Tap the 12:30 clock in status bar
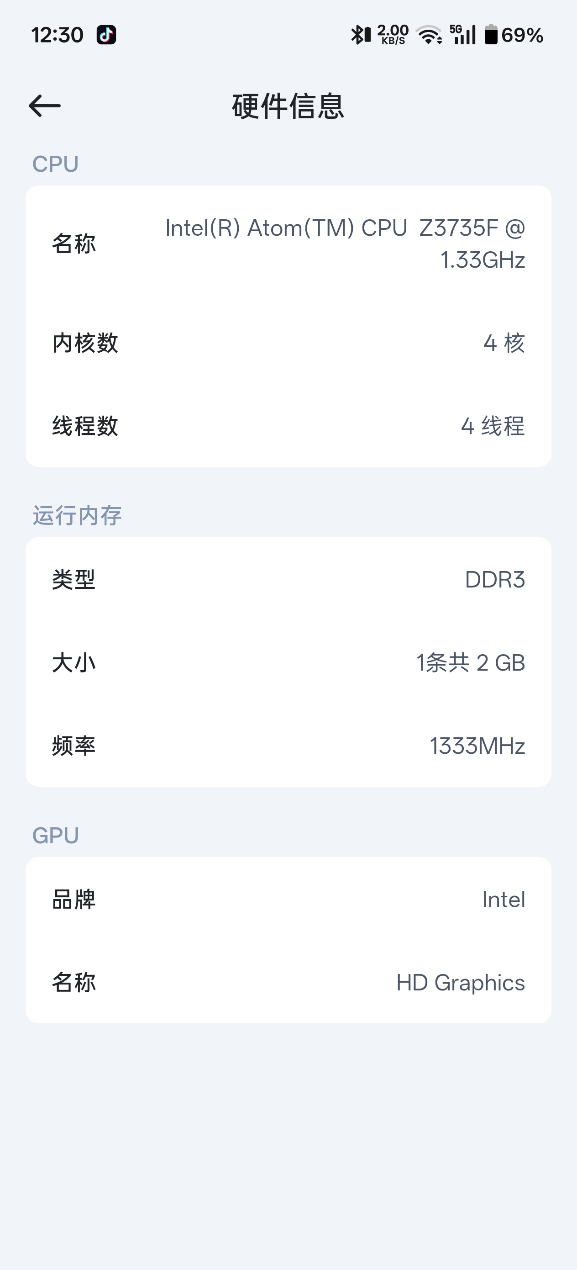 (57, 35)
